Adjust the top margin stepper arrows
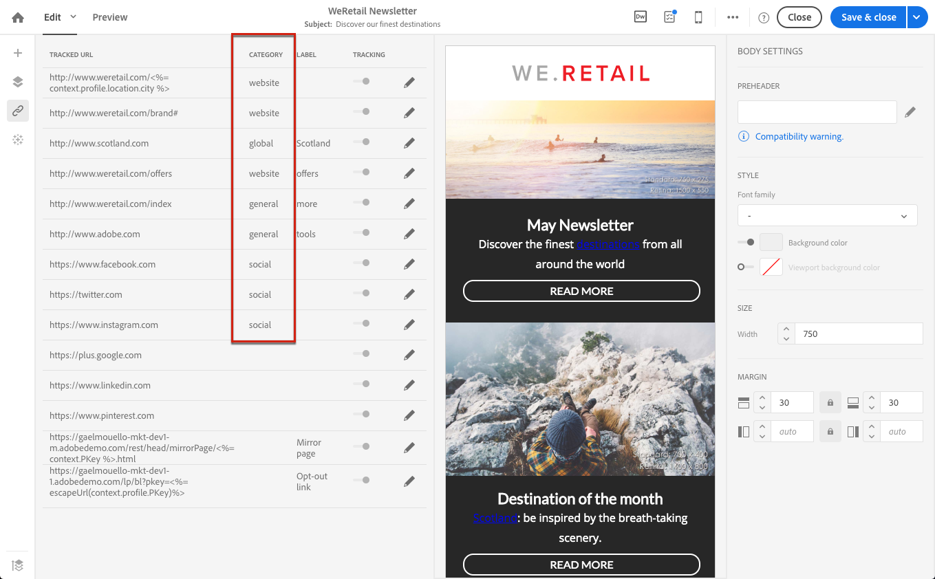Screen dimensions: 935x579 (762, 402)
